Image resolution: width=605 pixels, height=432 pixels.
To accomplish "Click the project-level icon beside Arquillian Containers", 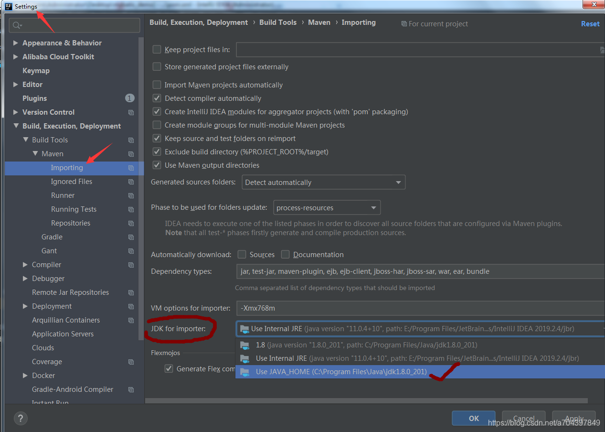I will point(131,320).
